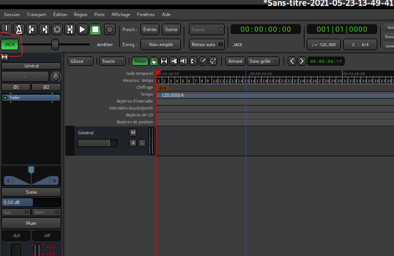Toggle loop playback icon
Viewport: 394px width, 256px height.
pyautogui.click(x=57, y=29)
